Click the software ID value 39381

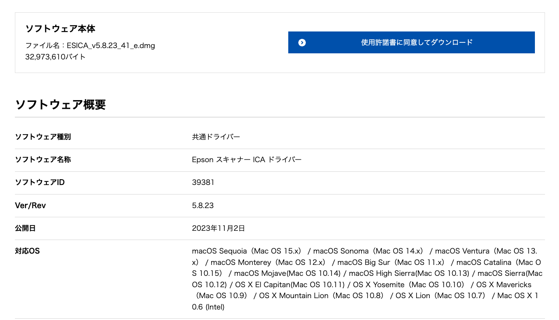(203, 182)
